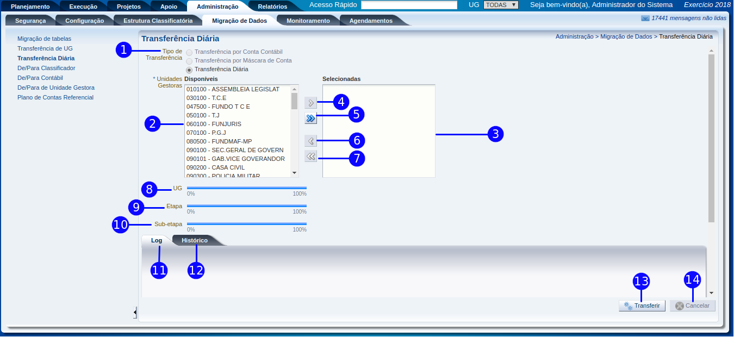Image resolution: width=734 pixels, height=337 pixels.
Task: Choose the Transferência Diária radio button
Action: click(x=189, y=70)
